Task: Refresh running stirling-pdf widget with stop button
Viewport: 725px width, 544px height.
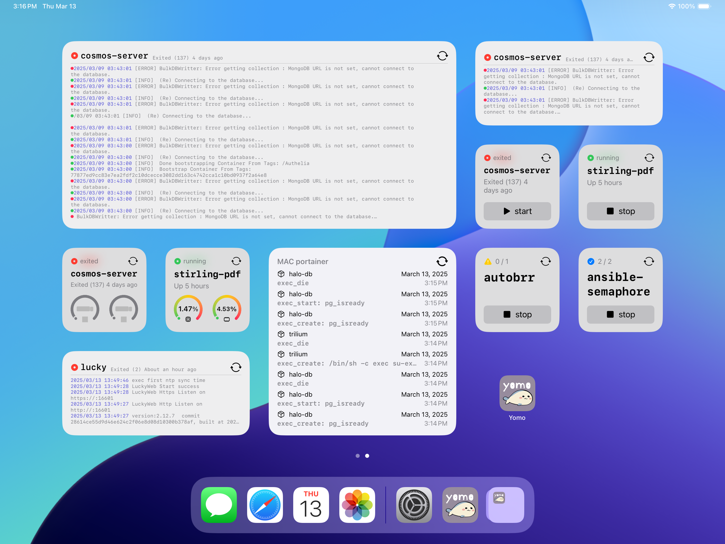Action: tap(649, 158)
